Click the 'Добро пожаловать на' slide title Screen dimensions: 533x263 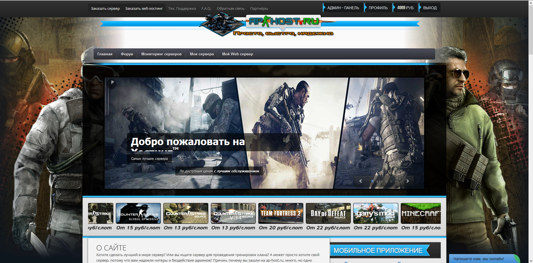point(188,142)
